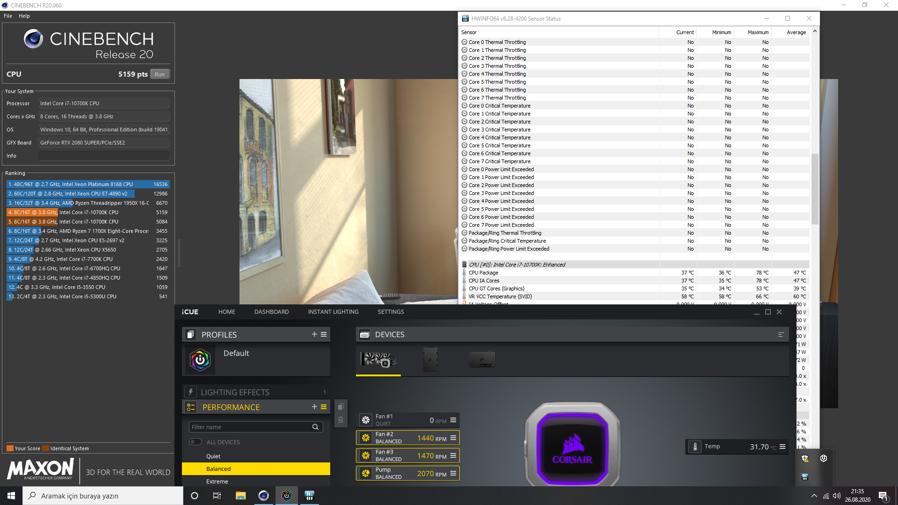The height and width of the screenshot is (505, 898).
Task: Click the Pump icon in iCUE
Action: [366, 473]
